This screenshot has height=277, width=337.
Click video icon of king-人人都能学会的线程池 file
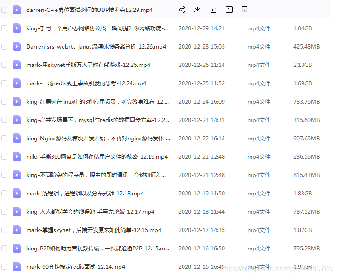pyautogui.click(x=17, y=211)
